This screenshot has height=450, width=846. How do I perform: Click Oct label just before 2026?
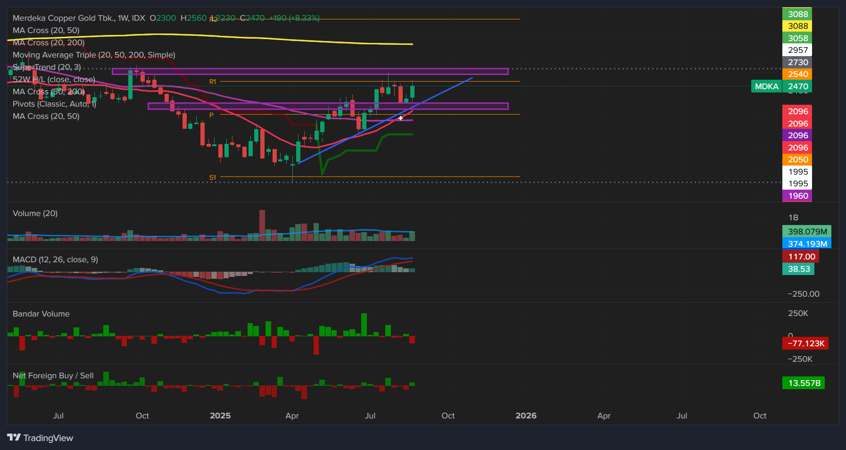(x=448, y=416)
